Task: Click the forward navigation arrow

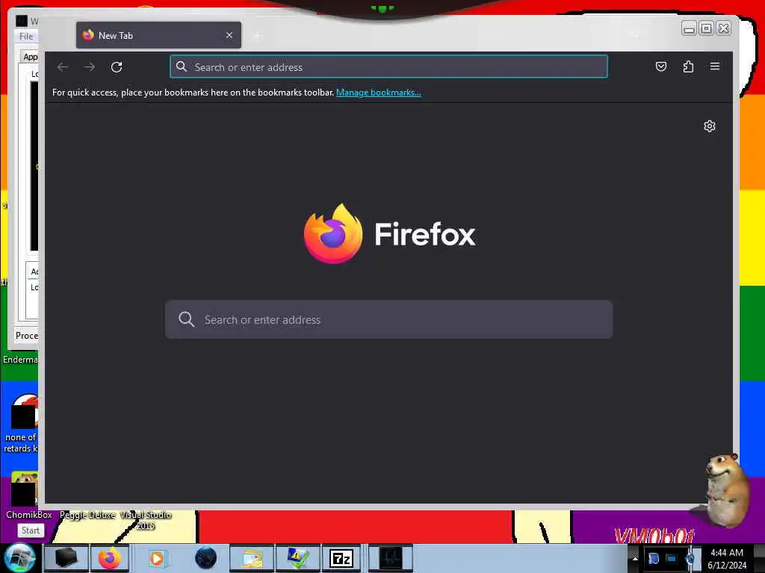Action: click(90, 66)
